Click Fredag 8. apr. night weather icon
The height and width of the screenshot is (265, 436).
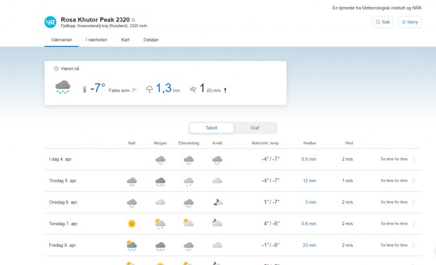point(131,246)
